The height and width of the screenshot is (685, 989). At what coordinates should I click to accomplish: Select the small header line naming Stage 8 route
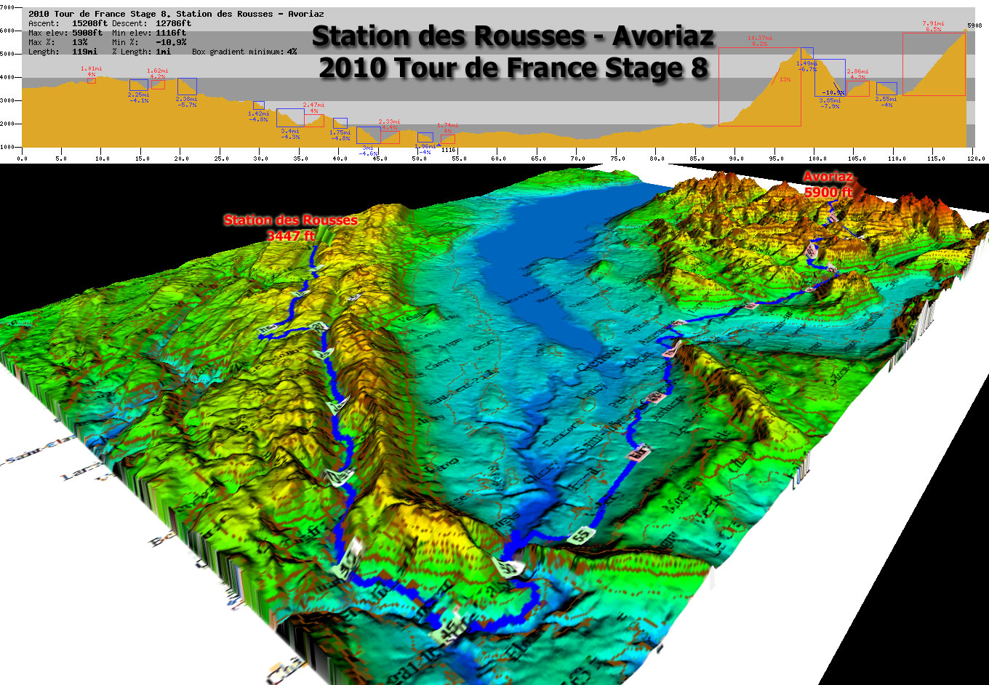point(176,14)
